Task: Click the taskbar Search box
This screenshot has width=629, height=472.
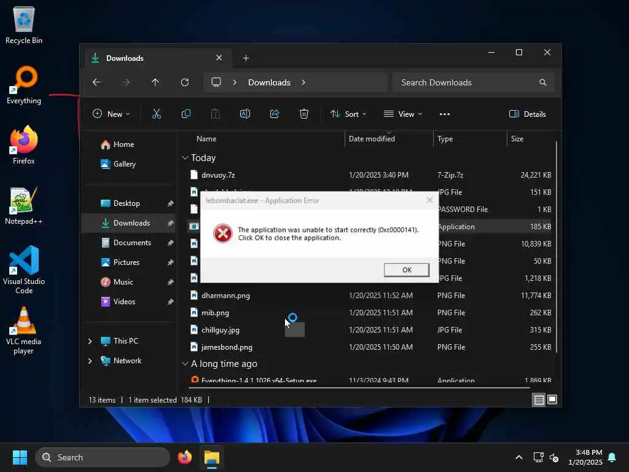Action: [x=103, y=457]
